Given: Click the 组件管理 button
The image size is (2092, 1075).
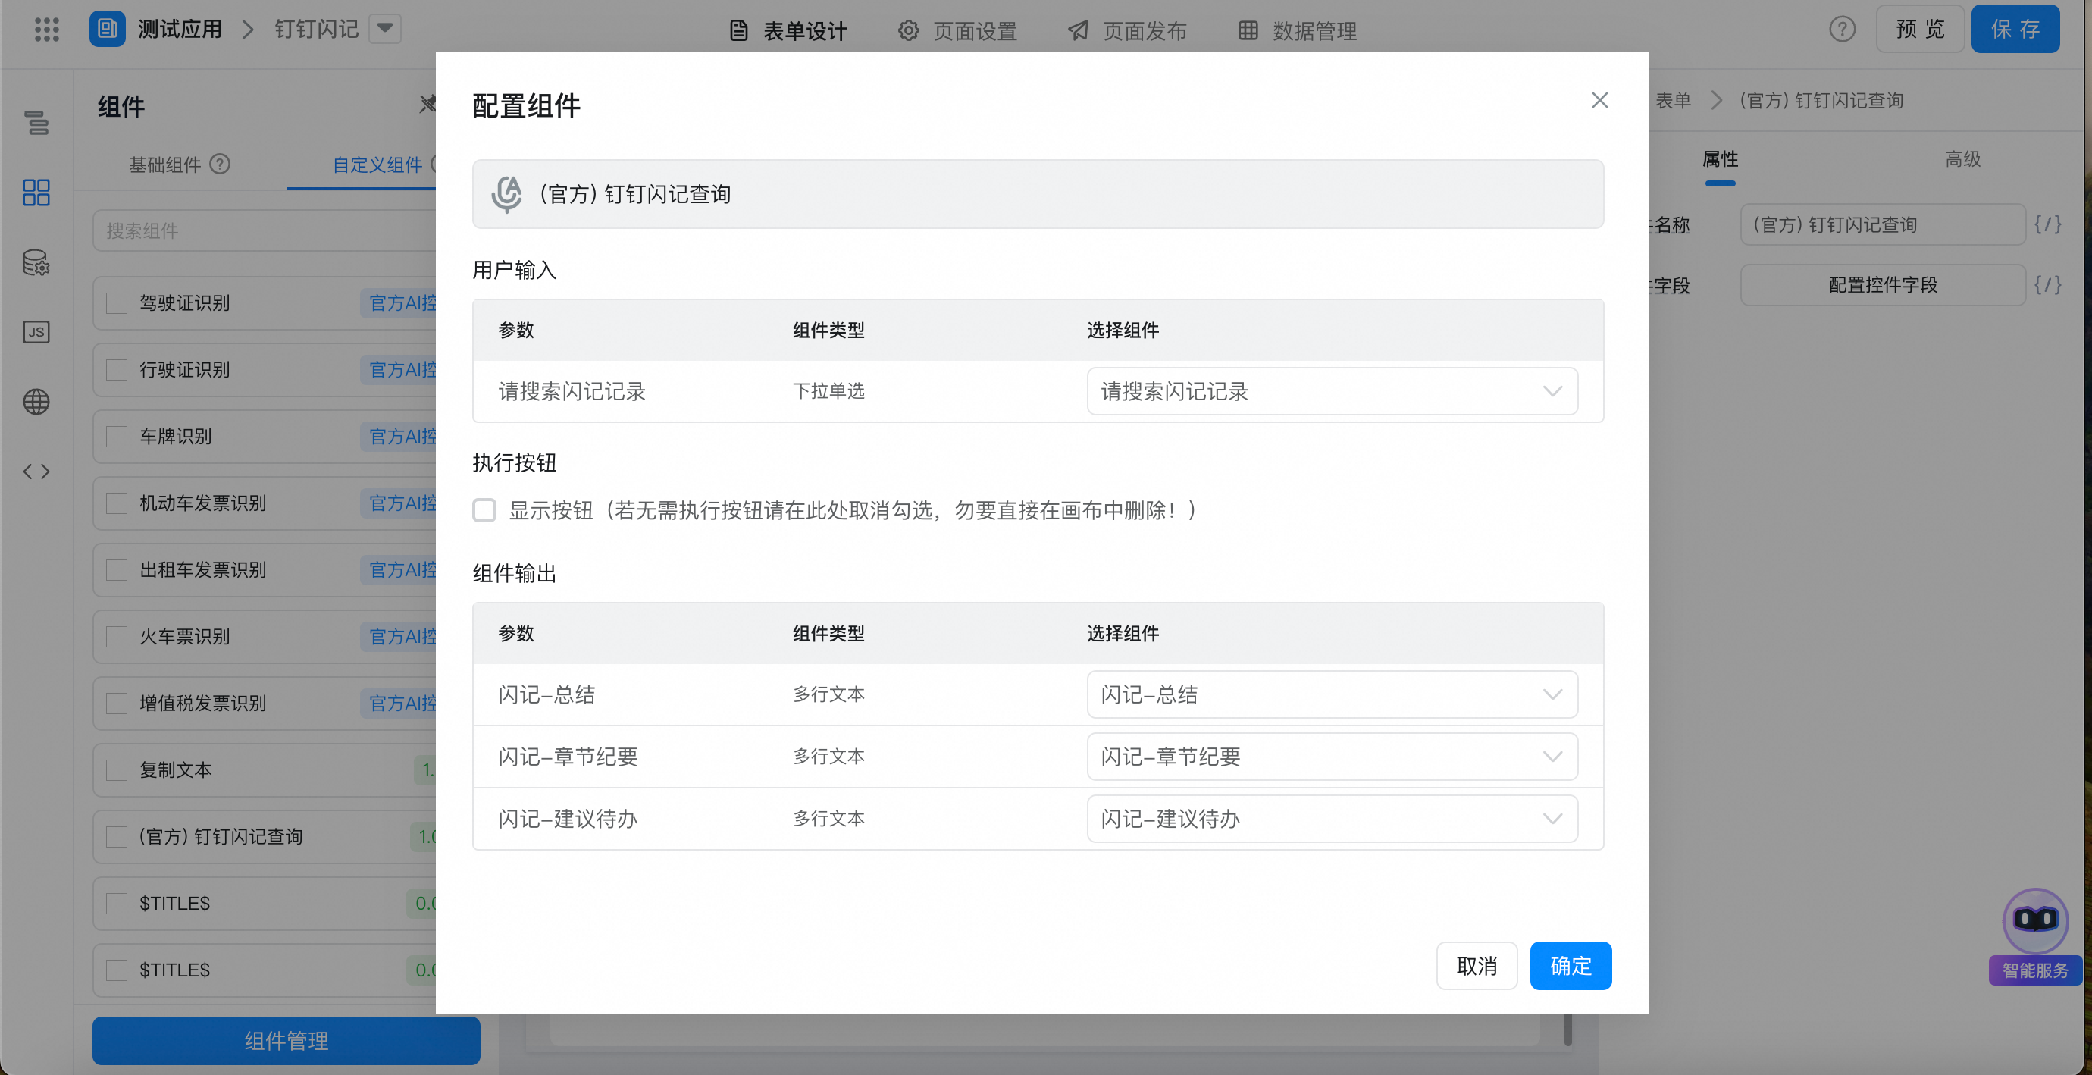Looking at the screenshot, I should point(285,1040).
